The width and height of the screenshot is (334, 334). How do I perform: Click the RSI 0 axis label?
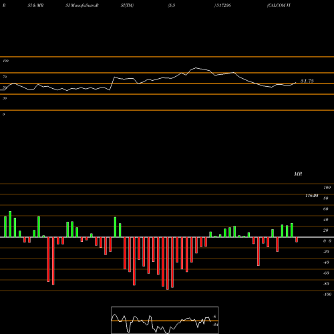3,114
